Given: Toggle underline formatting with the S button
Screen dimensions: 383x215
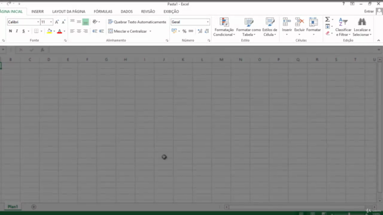Looking at the screenshot, I should coord(23,31).
